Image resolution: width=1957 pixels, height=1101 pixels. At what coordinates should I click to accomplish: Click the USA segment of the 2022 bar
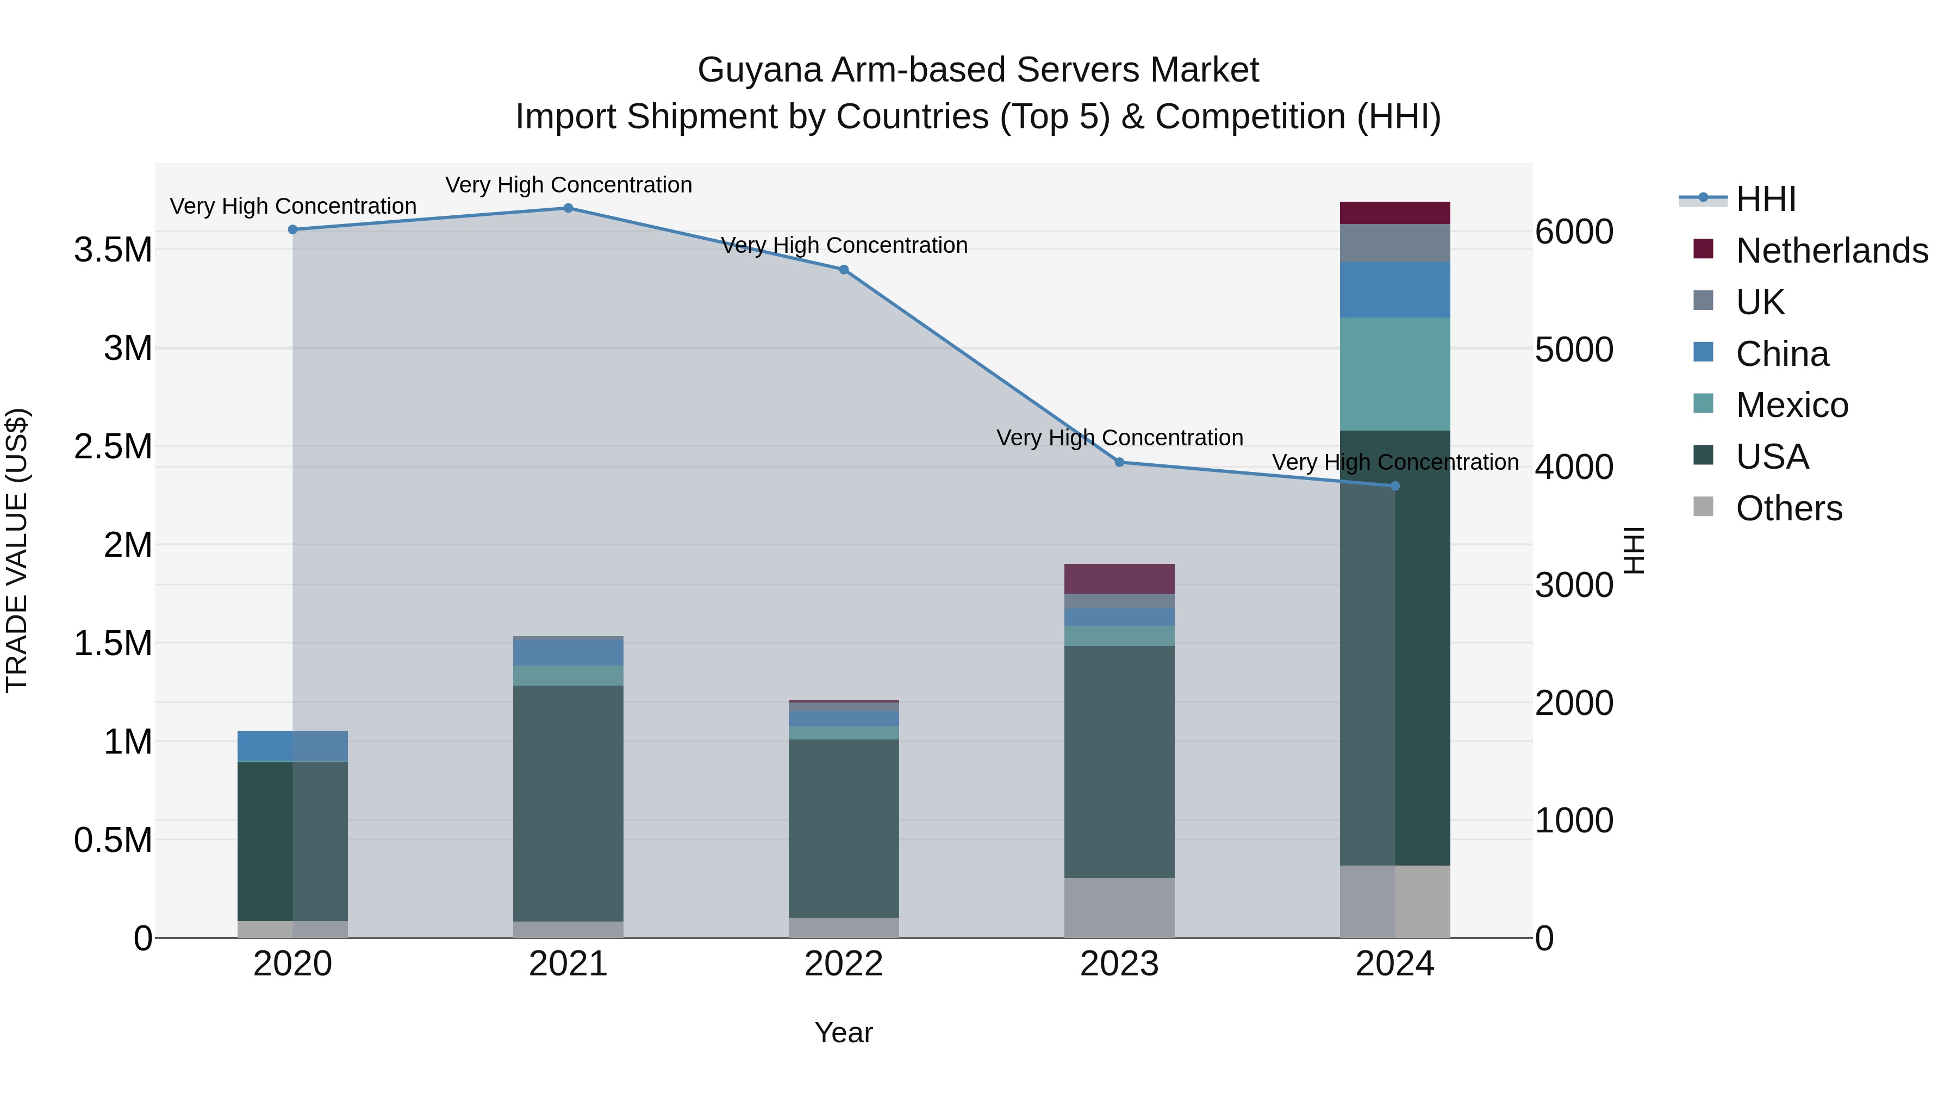[x=843, y=828]
